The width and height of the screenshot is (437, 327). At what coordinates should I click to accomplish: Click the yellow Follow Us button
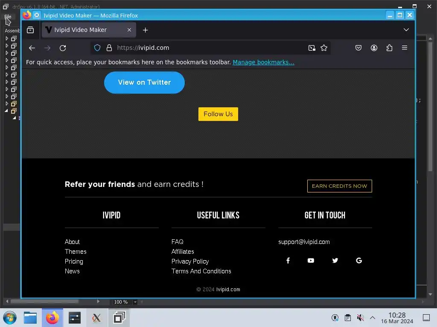(x=218, y=114)
